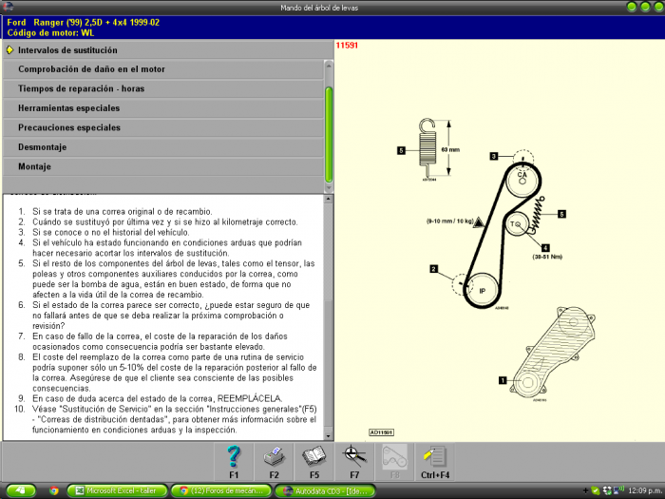
Task: Click diagram marker 4 by tensioner bolt
Action: tap(545, 248)
